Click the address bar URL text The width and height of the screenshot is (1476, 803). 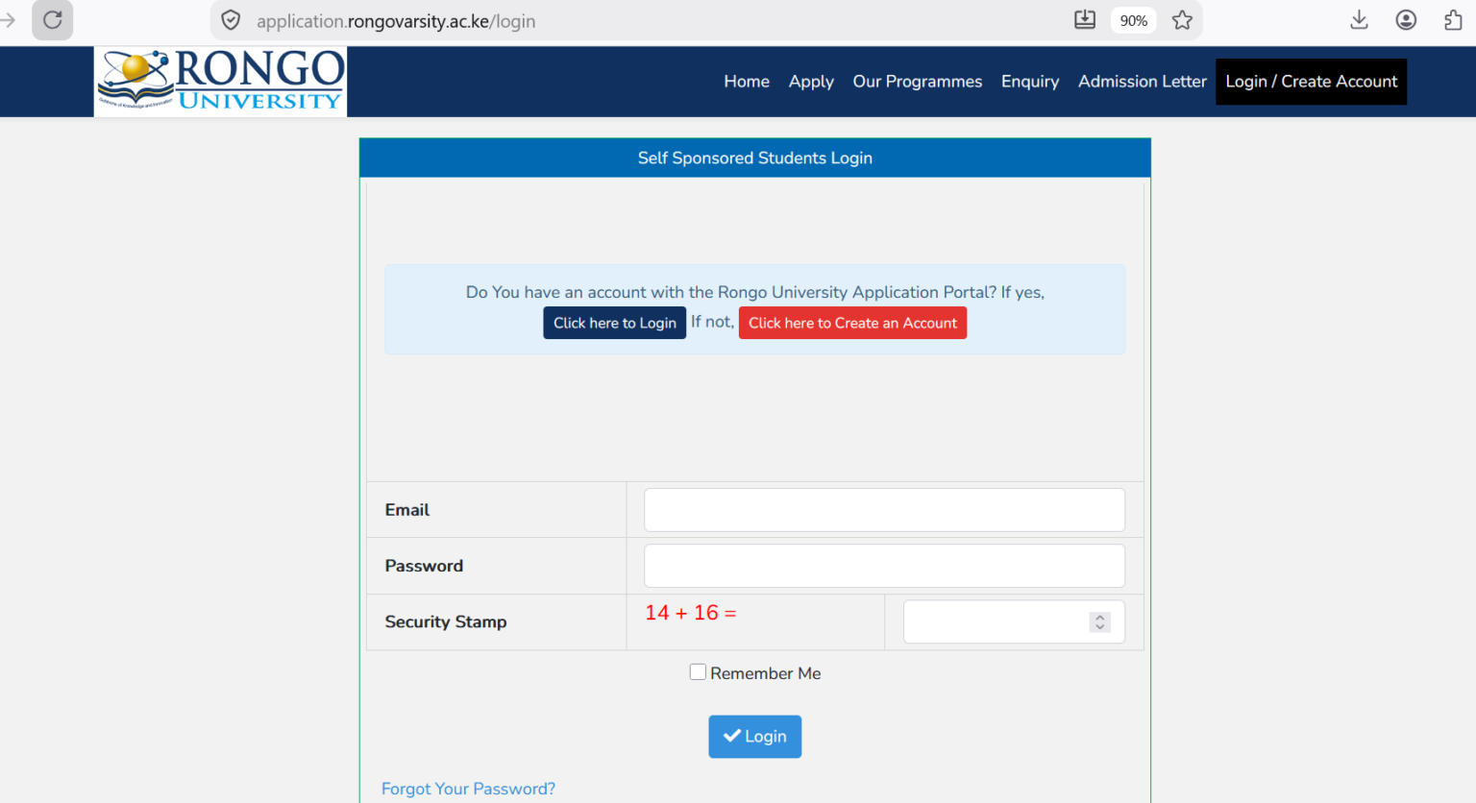click(396, 21)
